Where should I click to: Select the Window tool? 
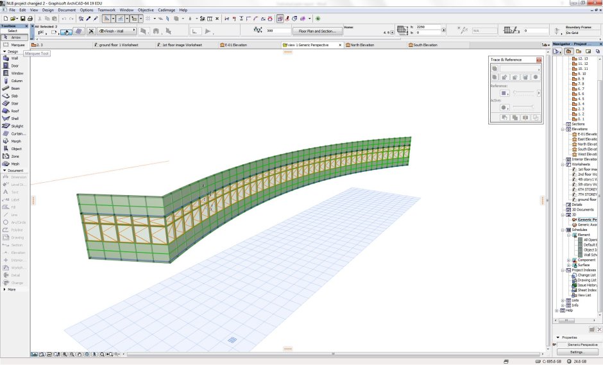[x=14, y=73]
